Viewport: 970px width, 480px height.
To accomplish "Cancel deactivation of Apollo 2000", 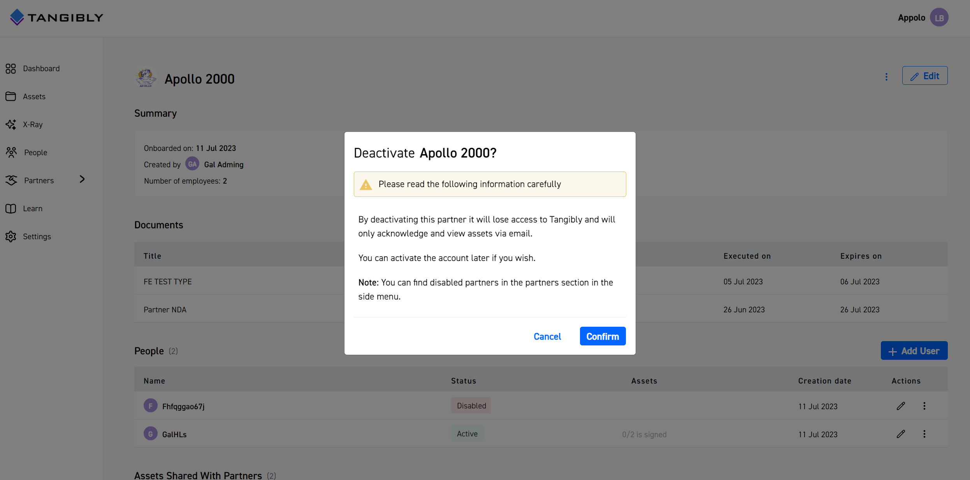I will (x=547, y=336).
